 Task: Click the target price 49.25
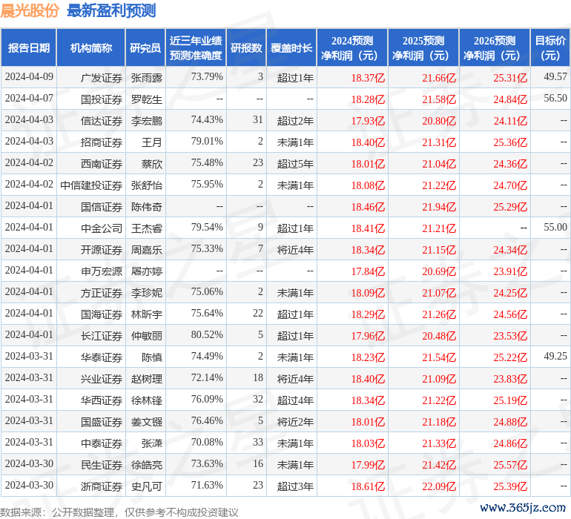(555, 356)
